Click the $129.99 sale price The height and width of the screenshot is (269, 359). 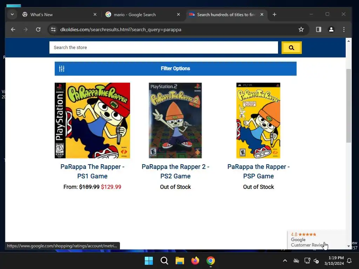[x=111, y=187]
